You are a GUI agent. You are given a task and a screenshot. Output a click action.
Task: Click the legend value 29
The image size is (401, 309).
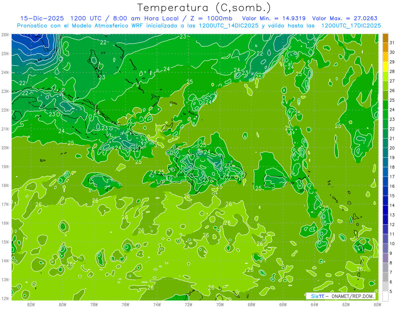click(x=392, y=62)
